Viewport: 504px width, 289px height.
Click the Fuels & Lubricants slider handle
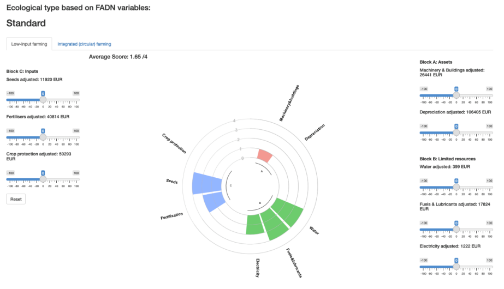point(456,229)
